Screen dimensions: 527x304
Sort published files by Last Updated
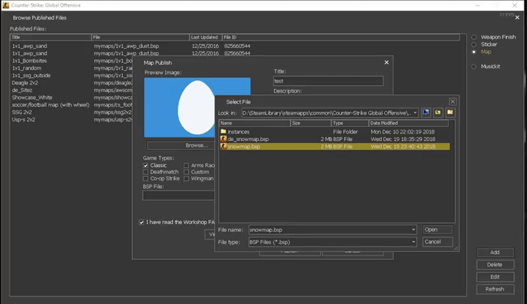coord(206,38)
